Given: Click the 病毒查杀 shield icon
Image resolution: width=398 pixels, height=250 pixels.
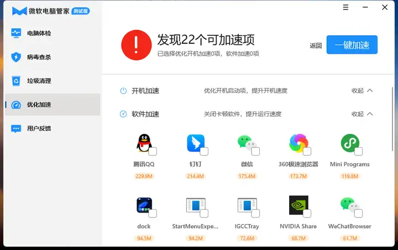Looking at the screenshot, I should (16, 57).
